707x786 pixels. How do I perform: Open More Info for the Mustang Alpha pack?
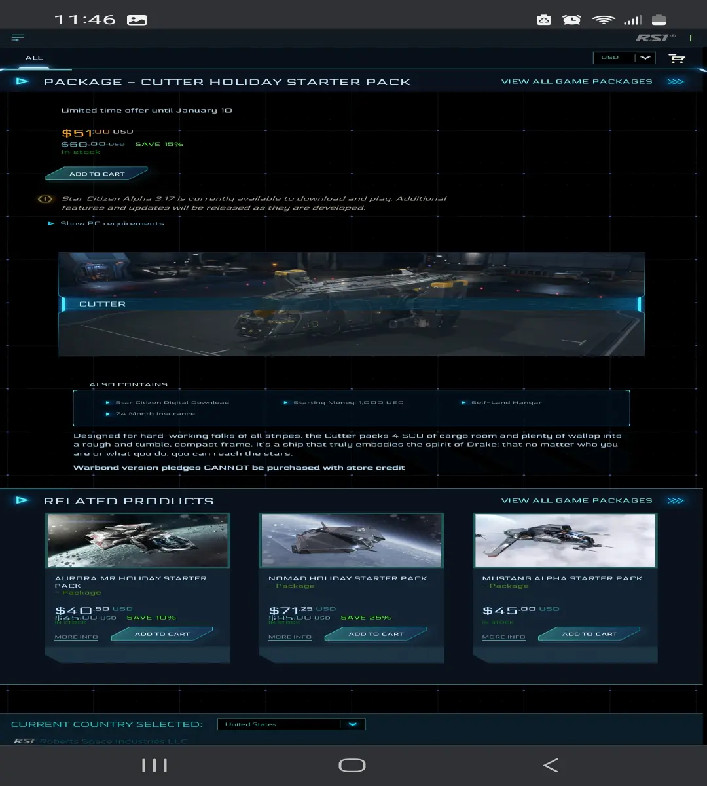pos(503,637)
